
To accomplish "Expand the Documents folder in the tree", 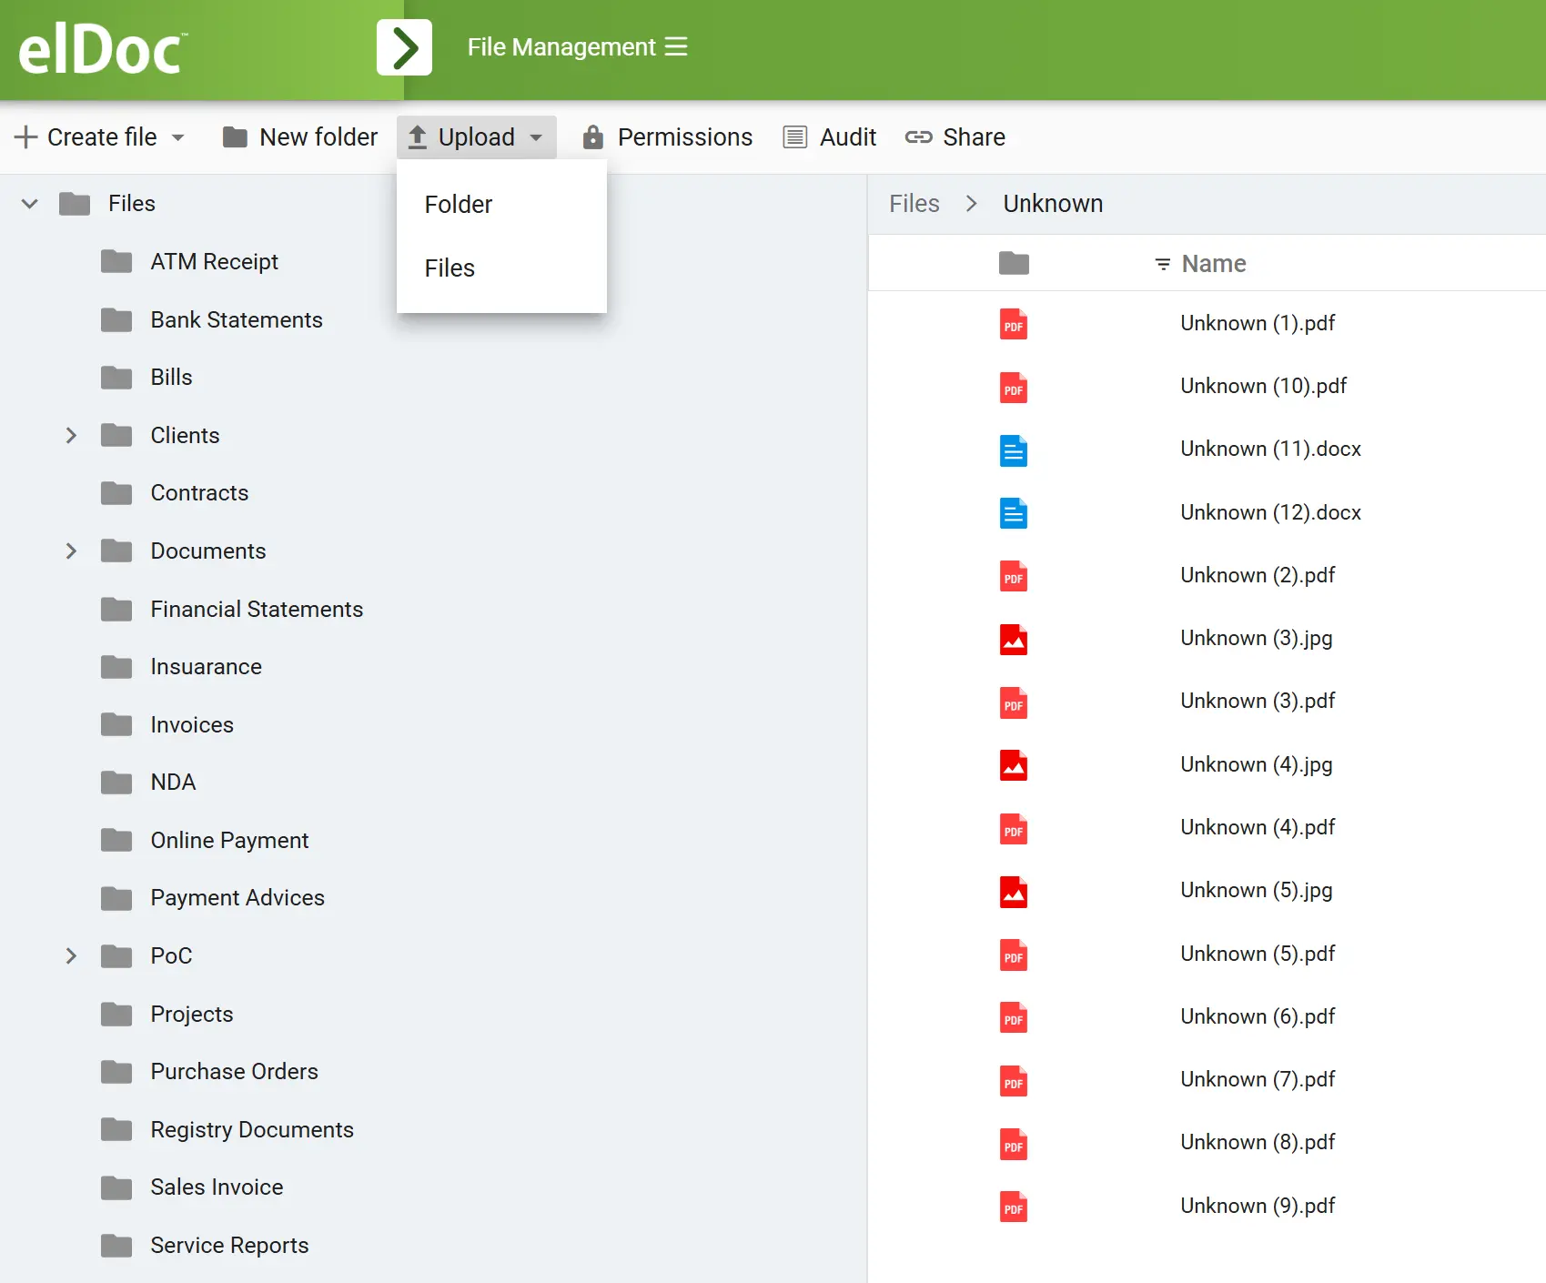I will [71, 551].
